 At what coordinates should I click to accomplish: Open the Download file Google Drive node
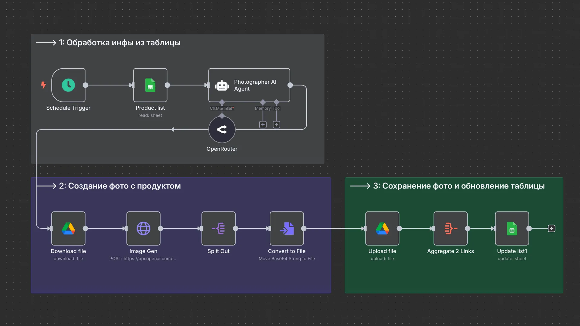[x=68, y=228]
